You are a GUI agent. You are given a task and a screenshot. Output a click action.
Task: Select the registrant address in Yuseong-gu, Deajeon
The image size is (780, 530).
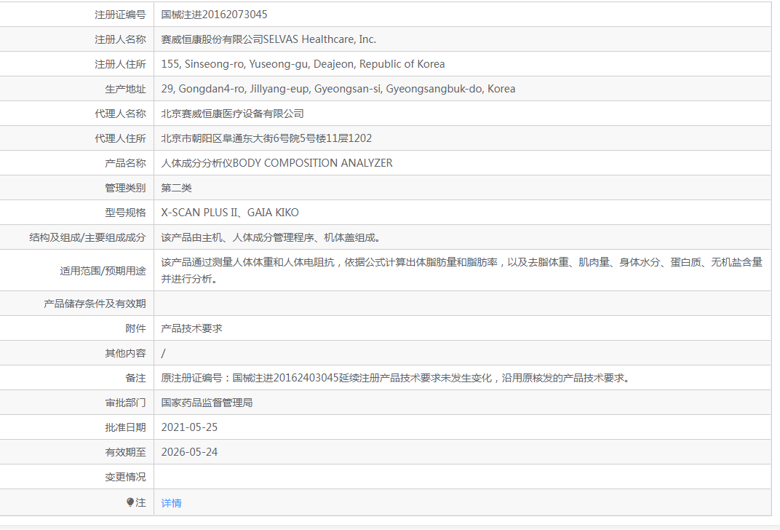point(303,64)
